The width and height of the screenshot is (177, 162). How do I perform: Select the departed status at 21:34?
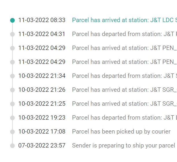click(125, 76)
